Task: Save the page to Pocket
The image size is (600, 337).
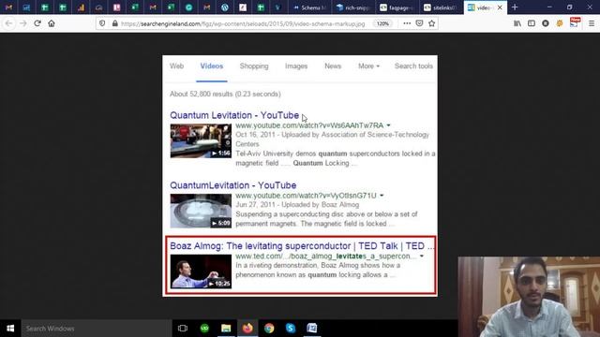Action: click(x=419, y=23)
